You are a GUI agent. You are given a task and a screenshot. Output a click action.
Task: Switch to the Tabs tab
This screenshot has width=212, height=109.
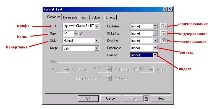click(83, 17)
